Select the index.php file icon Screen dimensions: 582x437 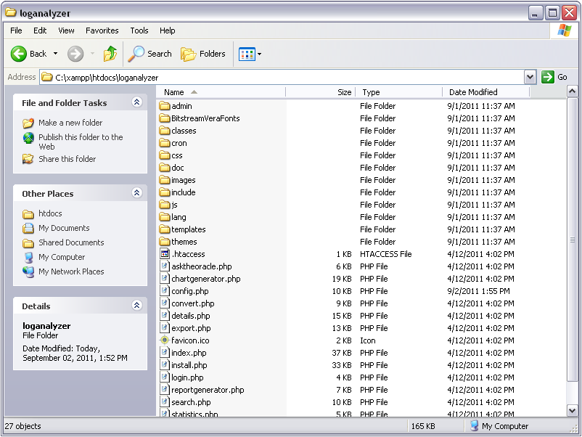(165, 352)
